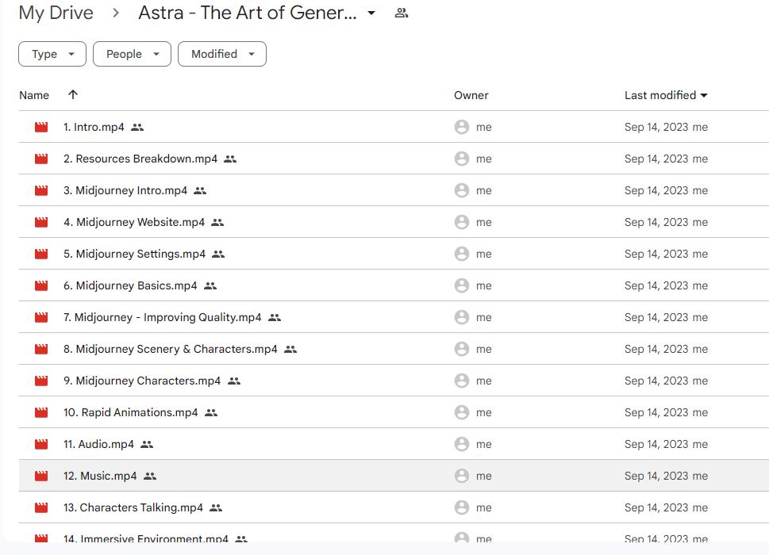Click the sort direction arrow next to Name
Screen dimensions: 769x555
tap(73, 95)
